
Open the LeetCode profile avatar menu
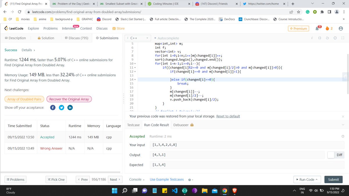(x=341, y=28)
